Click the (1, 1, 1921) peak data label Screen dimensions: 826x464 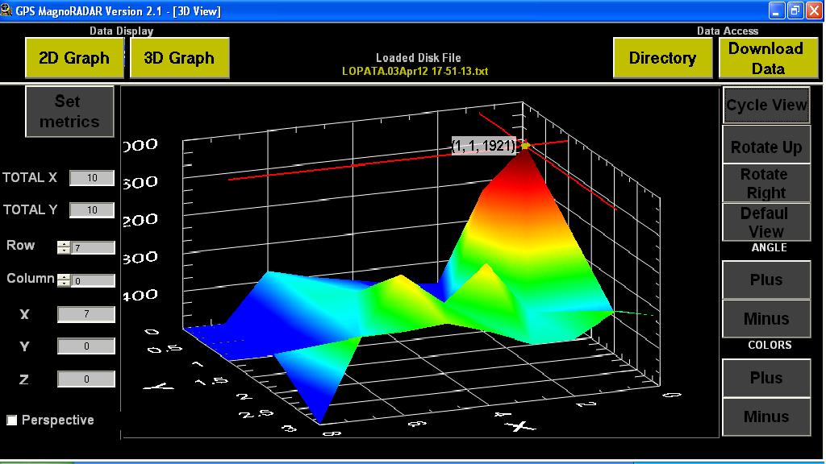[x=483, y=146]
